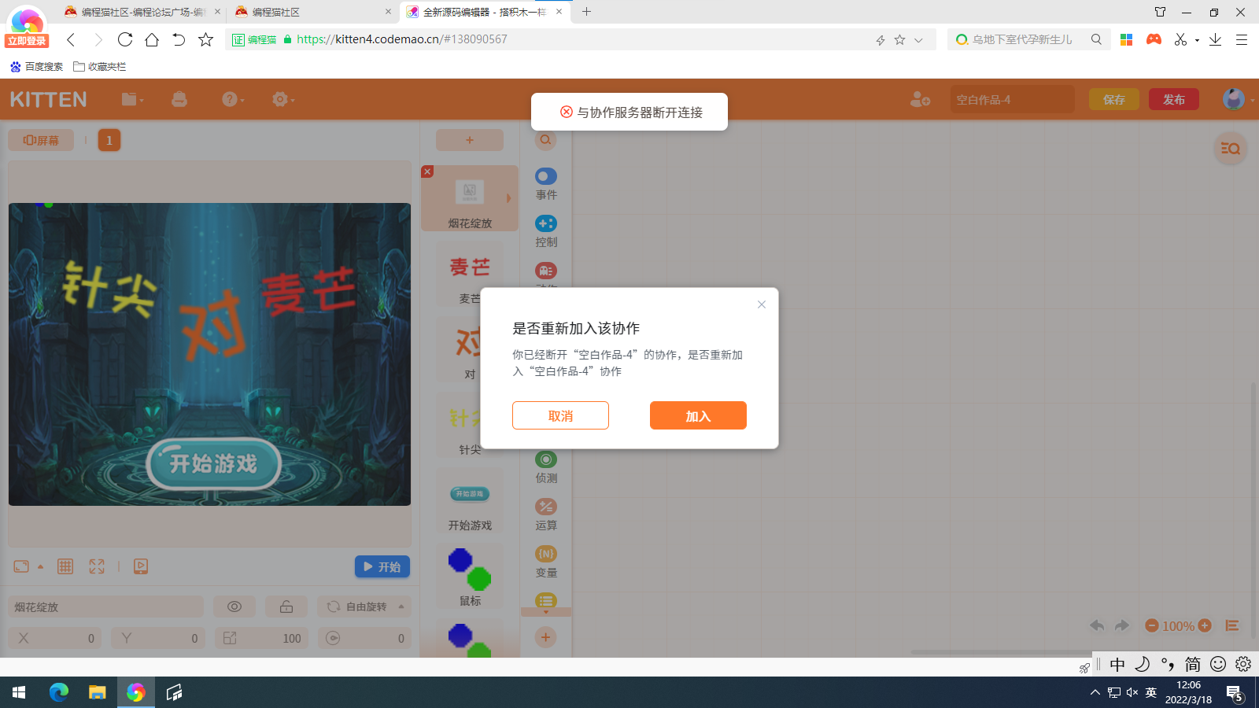Click the stage preview player icon
The image size is (1259, 708).
(141, 566)
